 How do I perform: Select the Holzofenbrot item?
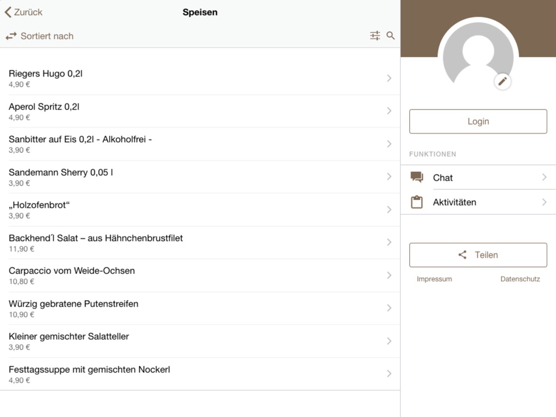[x=200, y=210]
